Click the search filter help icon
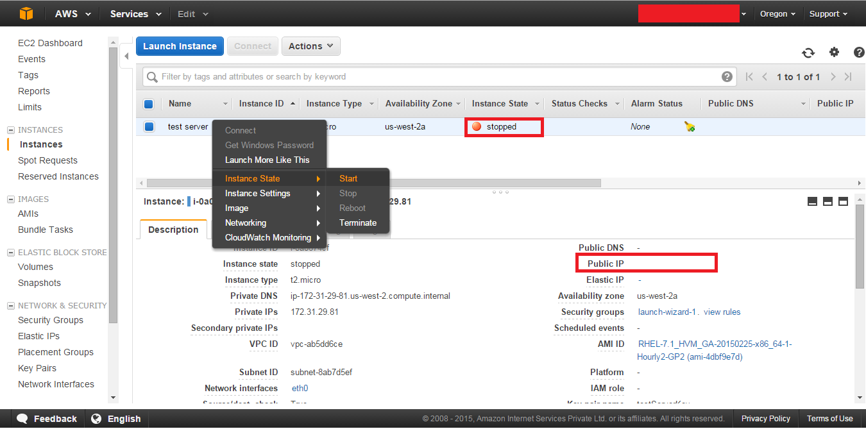The image size is (866, 429). point(727,76)
